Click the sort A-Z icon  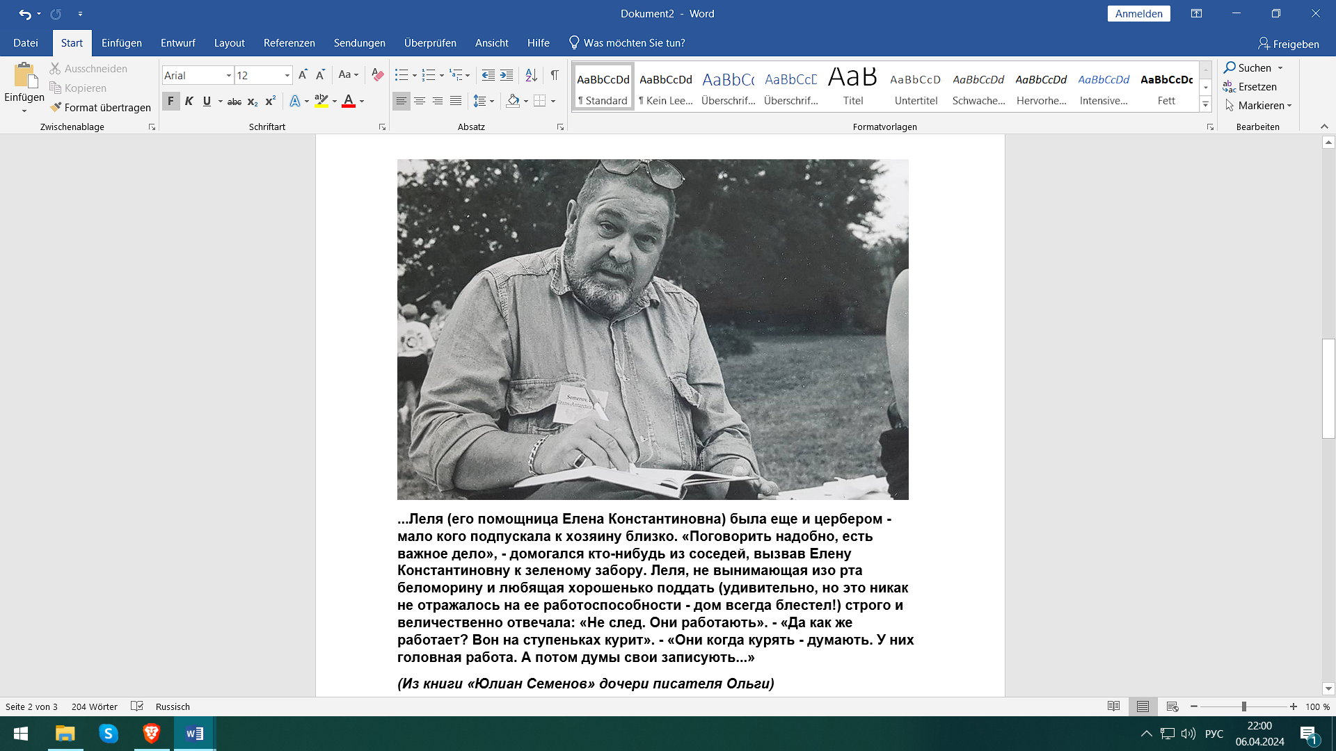531,75
